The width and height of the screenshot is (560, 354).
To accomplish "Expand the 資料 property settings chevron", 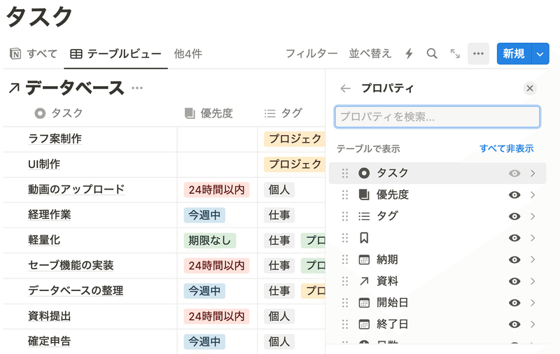I will pyautogui.click(x=533, y=282).
